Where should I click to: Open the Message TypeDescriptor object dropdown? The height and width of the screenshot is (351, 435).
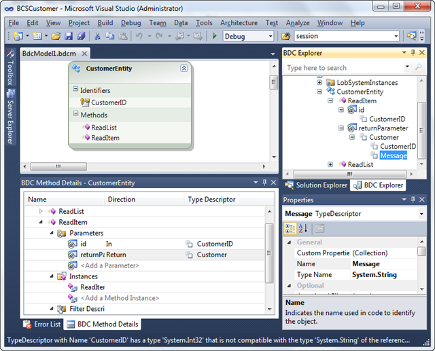421,214
